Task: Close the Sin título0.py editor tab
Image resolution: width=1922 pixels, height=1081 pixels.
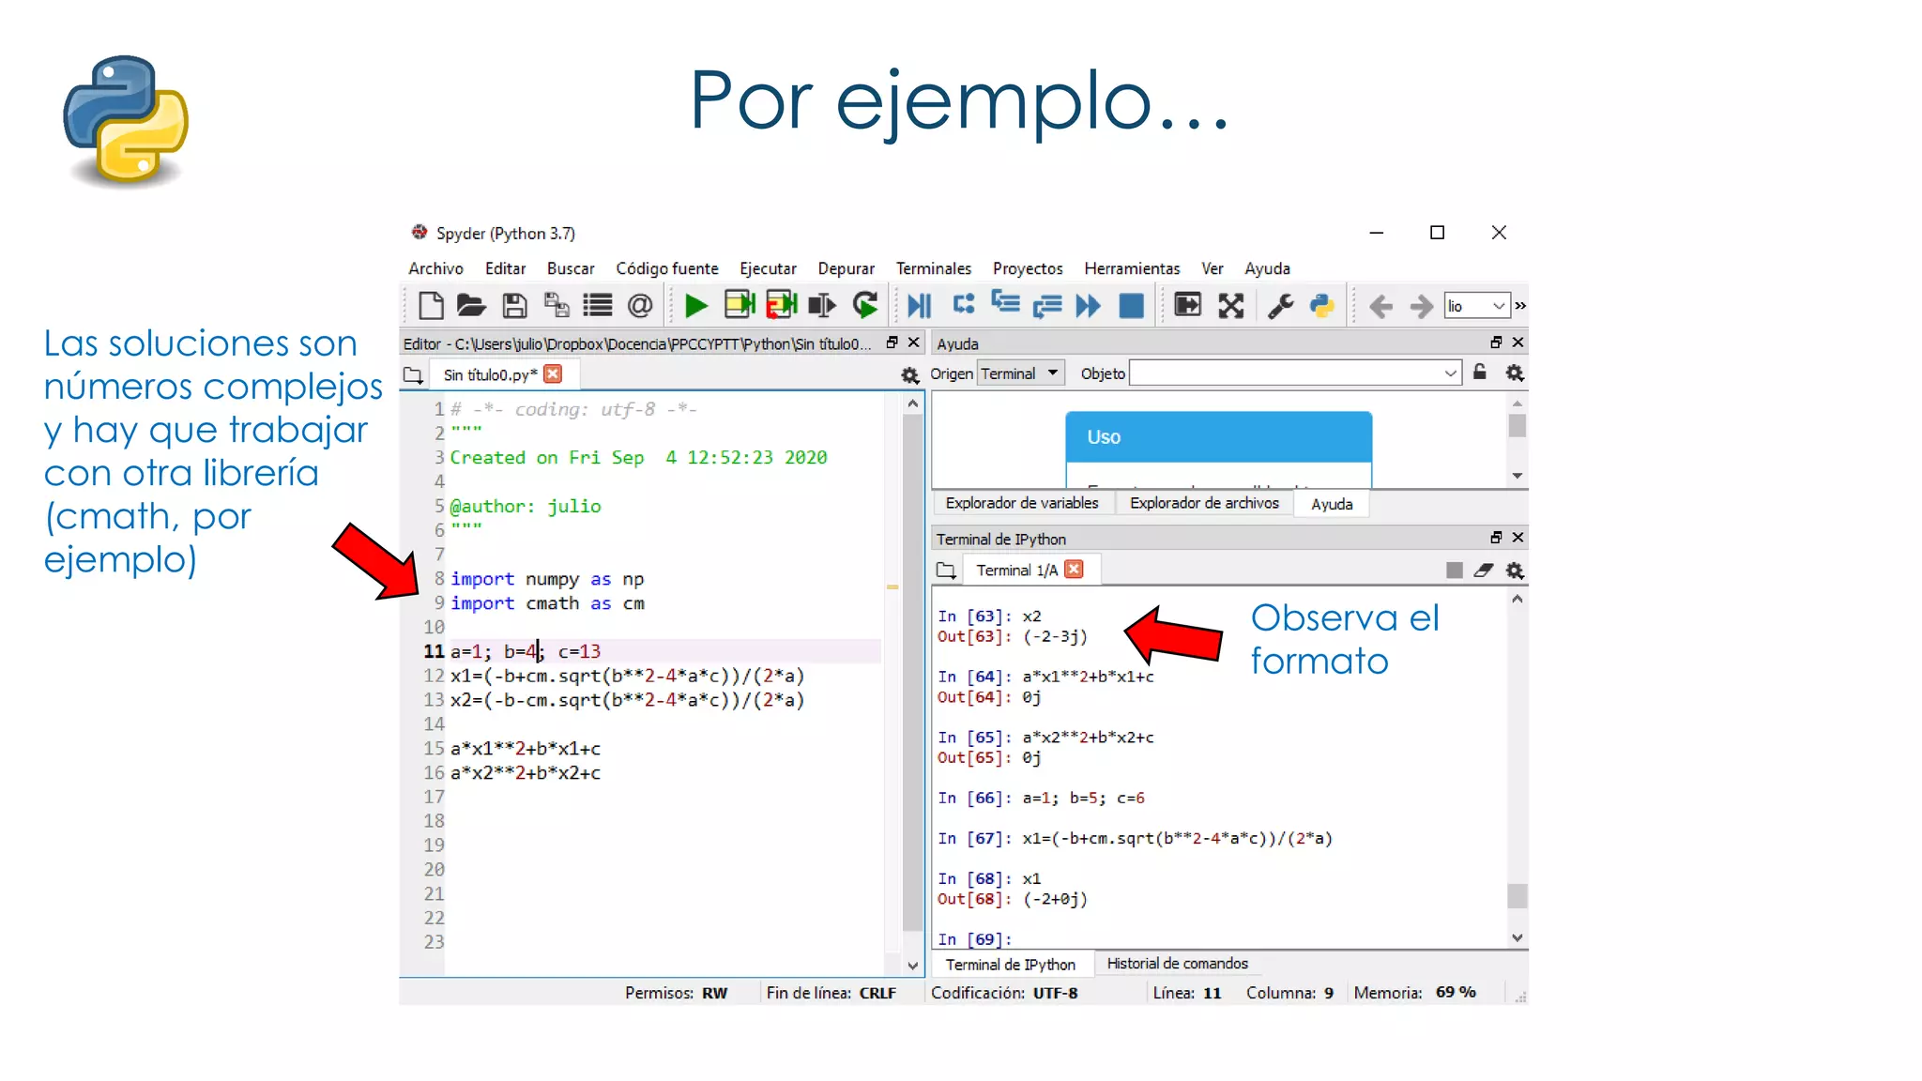Action: pyautogui.click(x=554, y=374)
